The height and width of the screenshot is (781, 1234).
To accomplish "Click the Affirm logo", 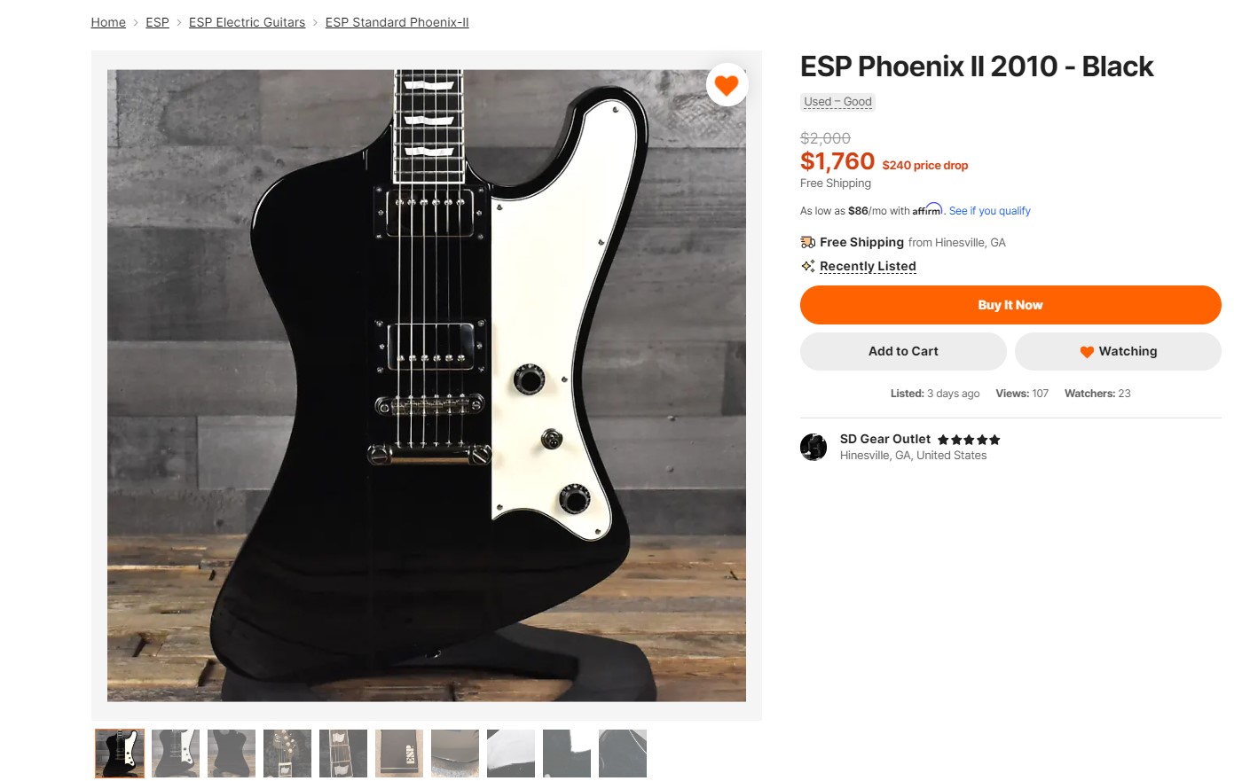I will [927, 210].
